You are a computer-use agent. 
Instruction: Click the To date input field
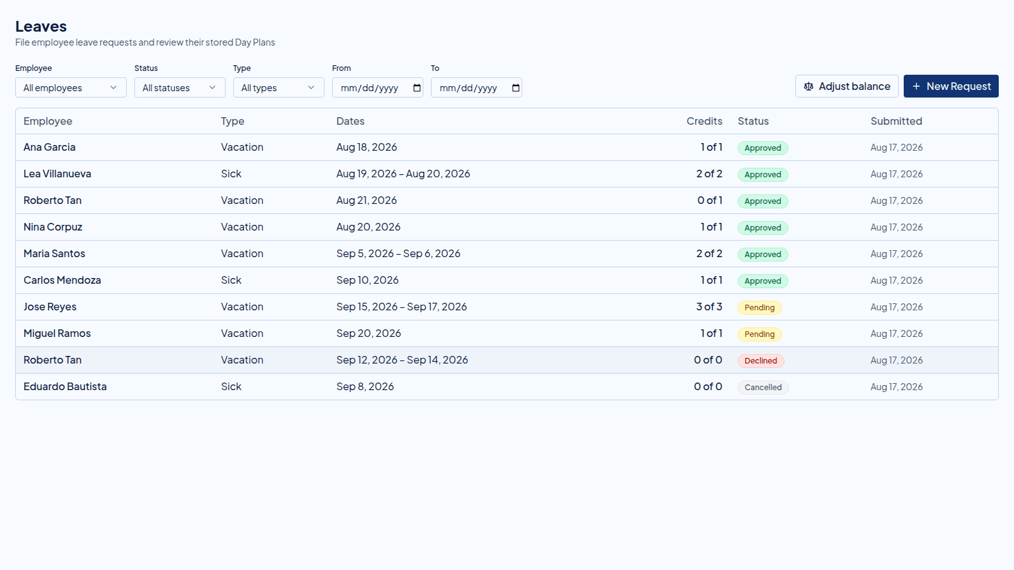(x=477, y=87)
